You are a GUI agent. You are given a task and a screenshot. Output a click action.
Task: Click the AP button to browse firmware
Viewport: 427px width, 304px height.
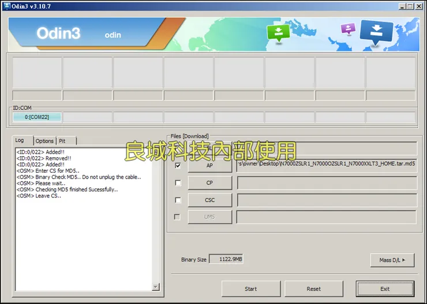tap(209, 165)
